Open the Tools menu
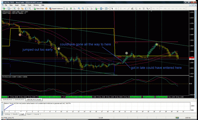Viewport: 198px width, 120px height. click(29, 5)
